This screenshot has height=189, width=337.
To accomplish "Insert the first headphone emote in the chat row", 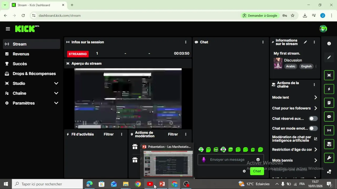I will point(201,150).
